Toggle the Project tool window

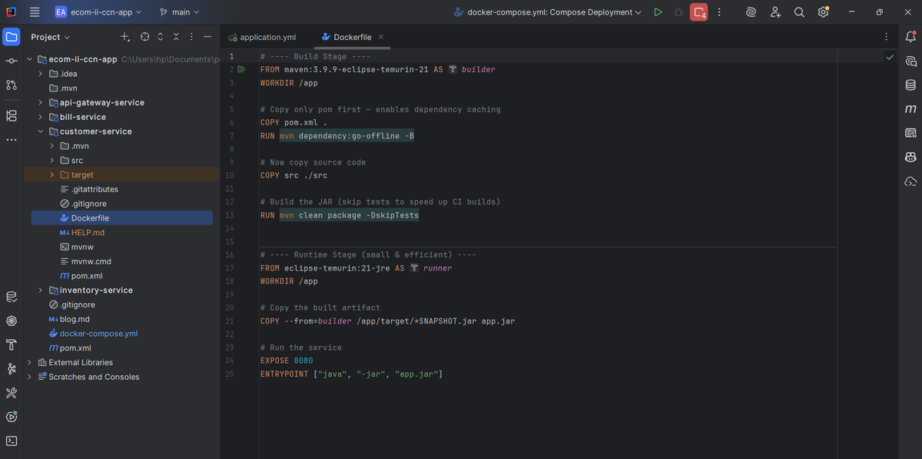[x=12, y=37]
